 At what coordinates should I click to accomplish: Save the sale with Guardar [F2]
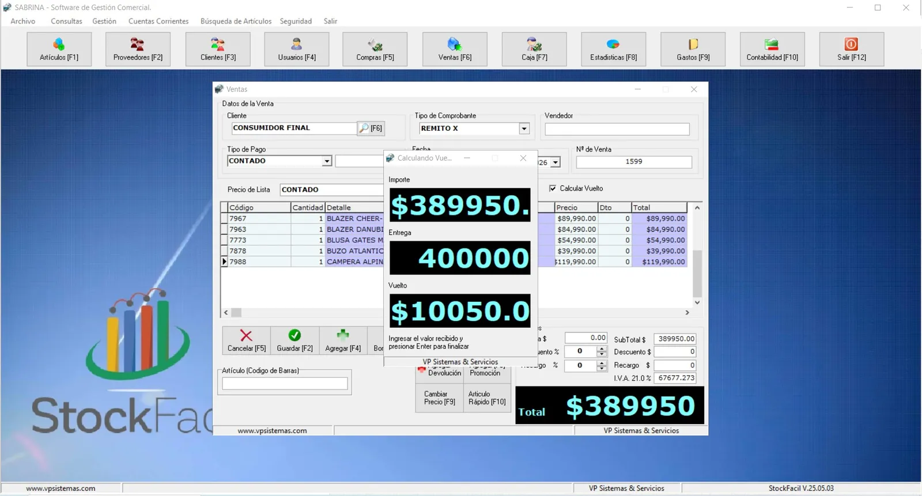(294, 340)
